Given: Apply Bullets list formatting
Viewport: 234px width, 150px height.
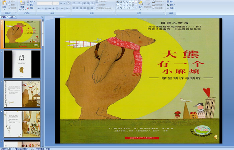Looking at the screenshot, I should (x=75, y=3).
